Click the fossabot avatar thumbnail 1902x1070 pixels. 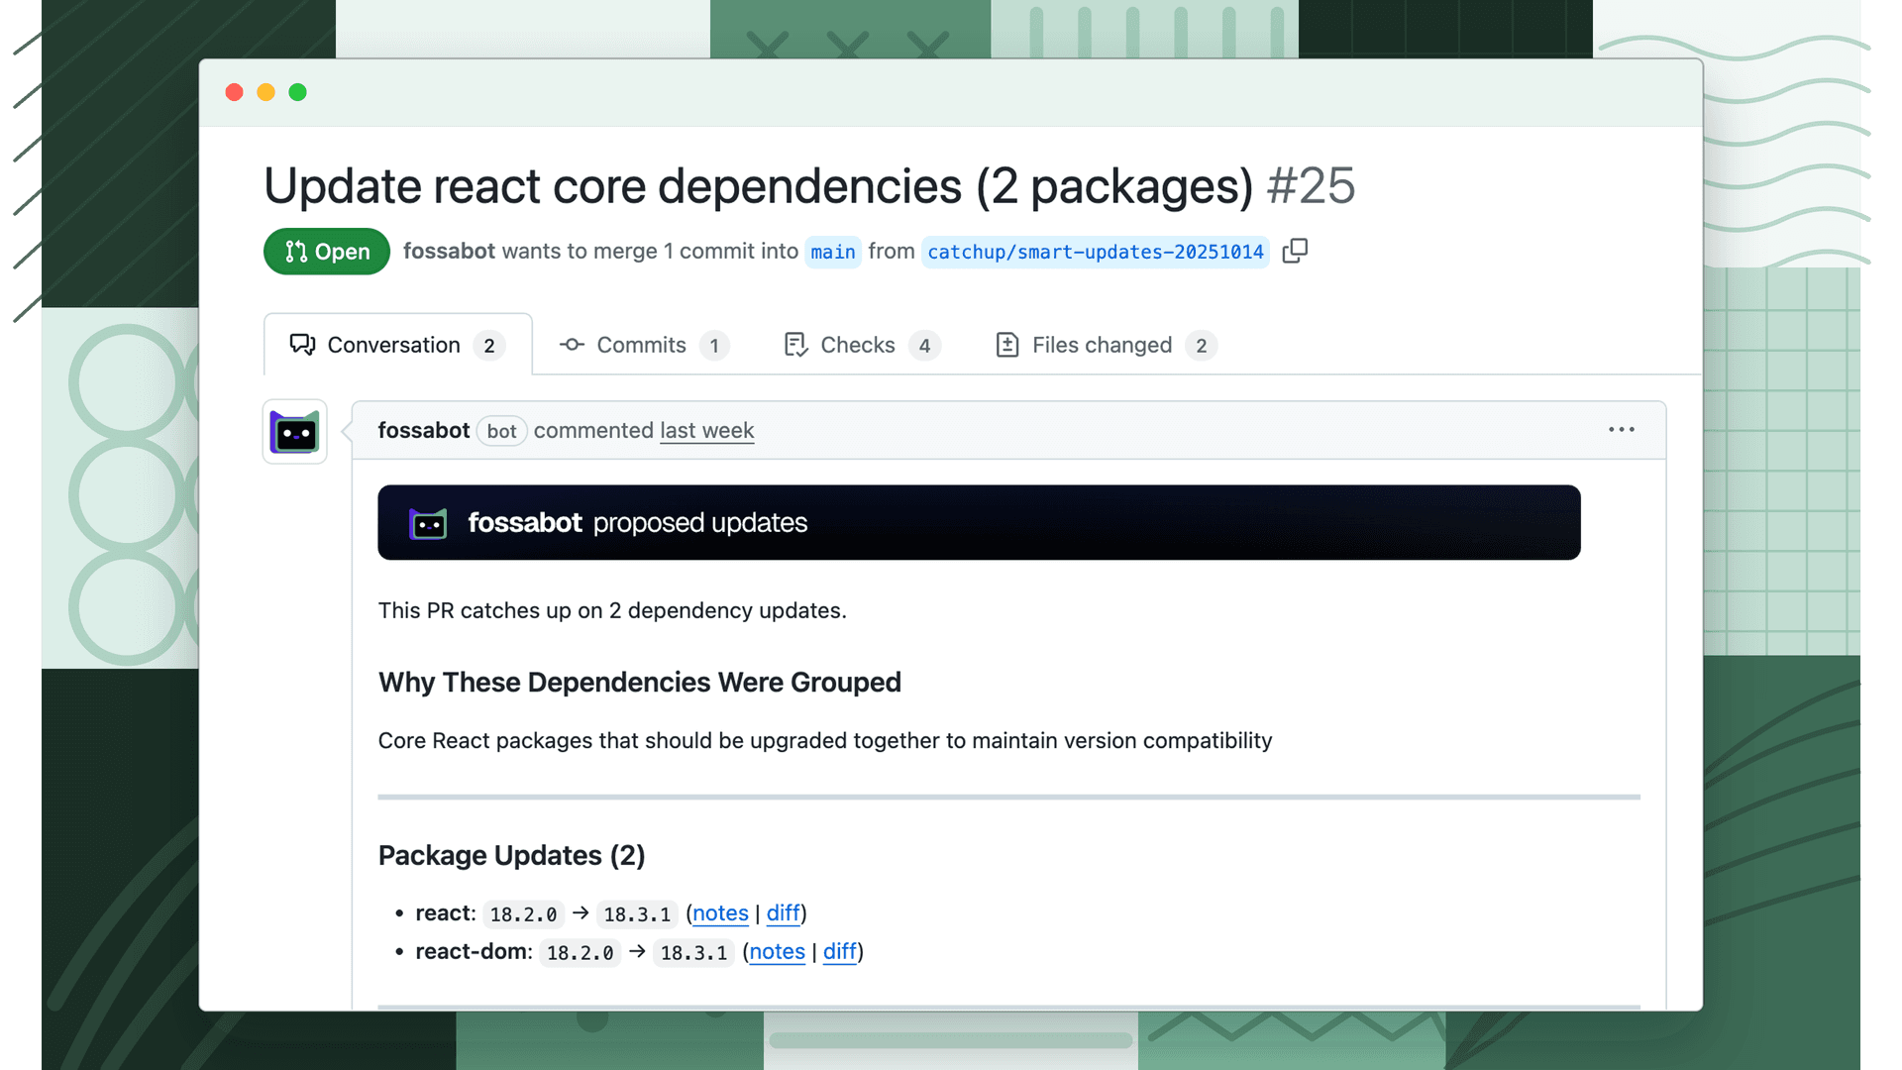295,432
